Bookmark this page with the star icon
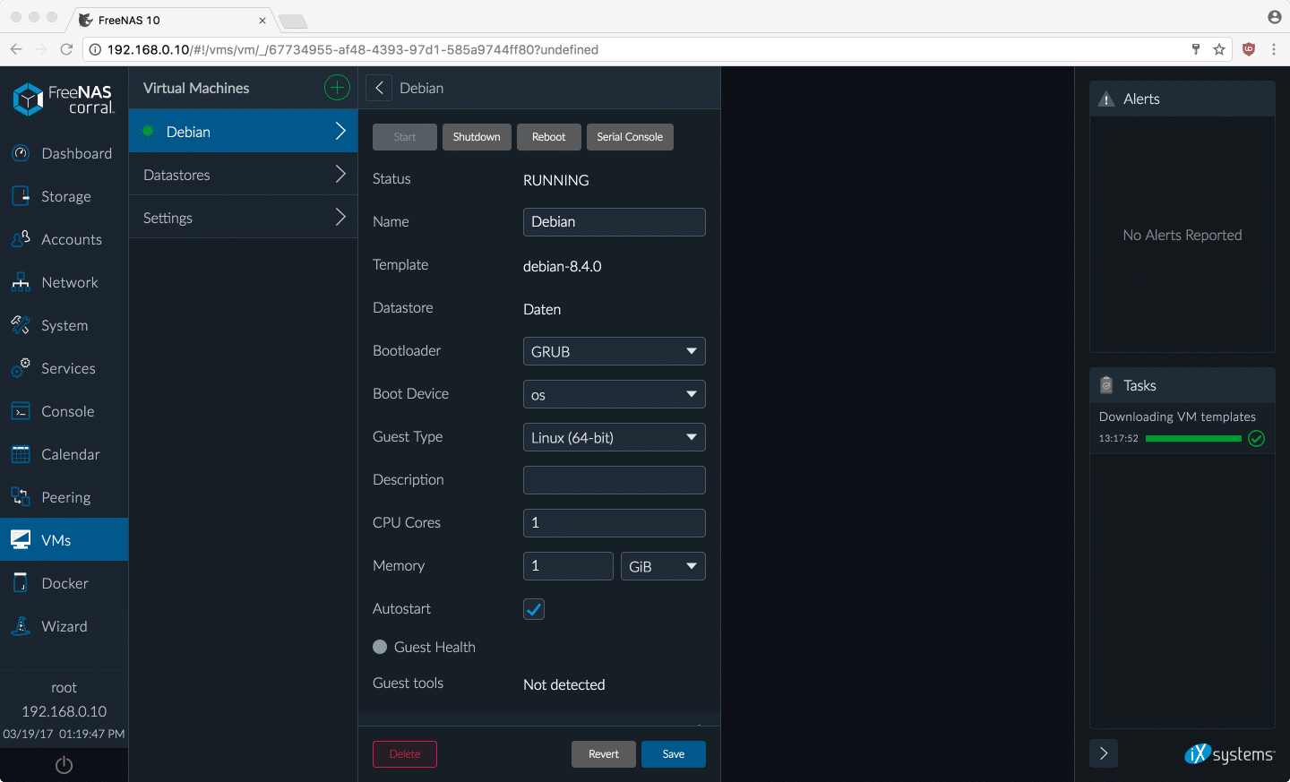1290x782 pixels. [1219, 49]
